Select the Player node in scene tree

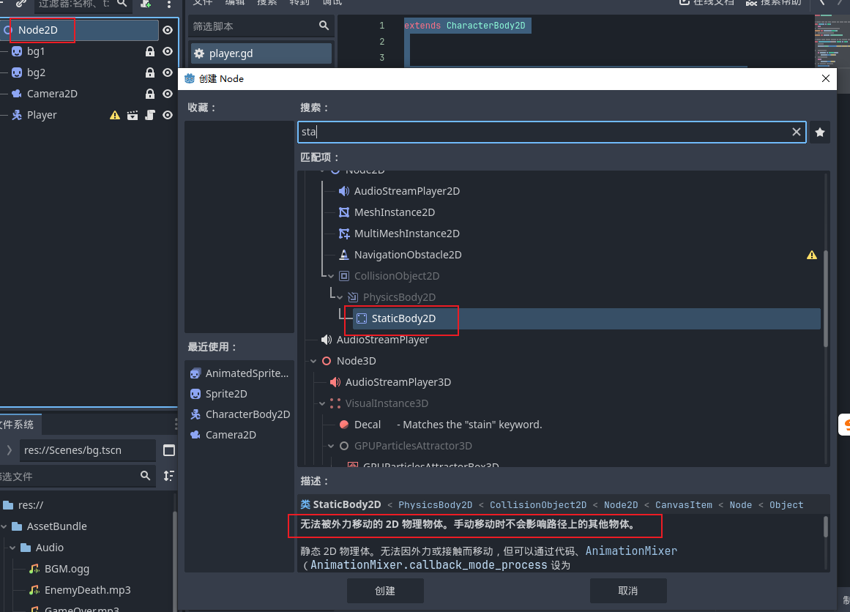42,115
